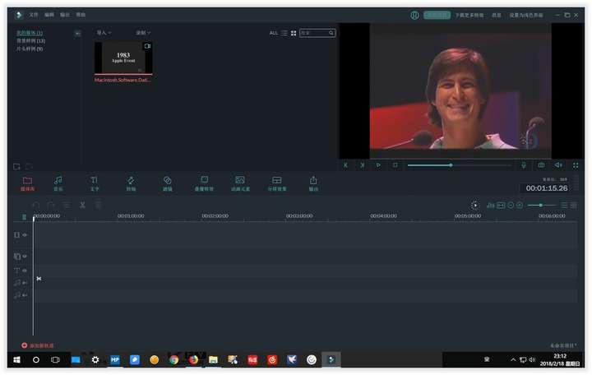
Task: Undo the last timeline action
Action: tap(36, 205)
